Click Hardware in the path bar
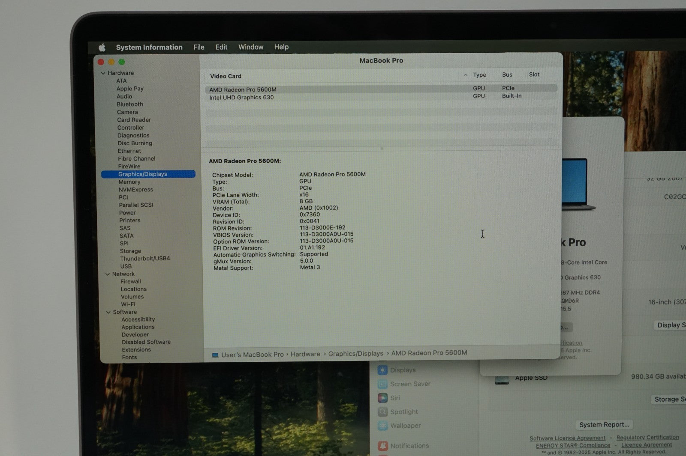 click(x=305, y=354)
